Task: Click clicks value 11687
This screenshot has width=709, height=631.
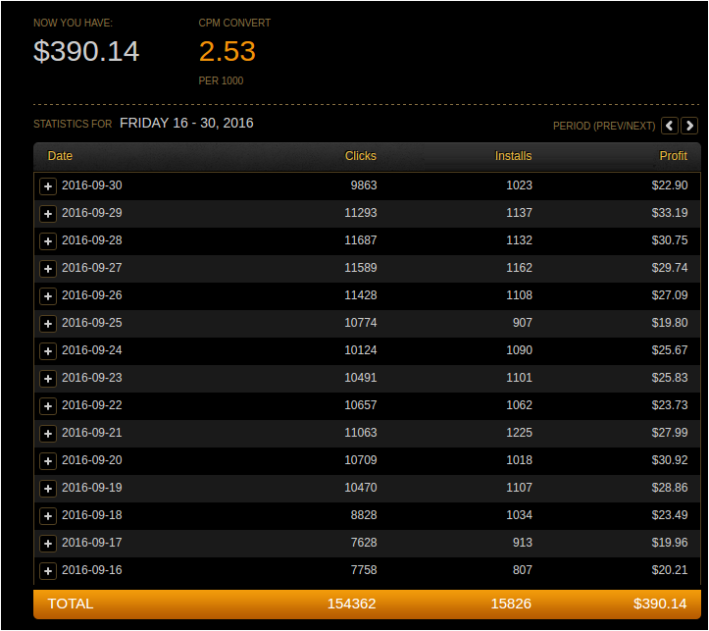Action: (x=360, y=240)
